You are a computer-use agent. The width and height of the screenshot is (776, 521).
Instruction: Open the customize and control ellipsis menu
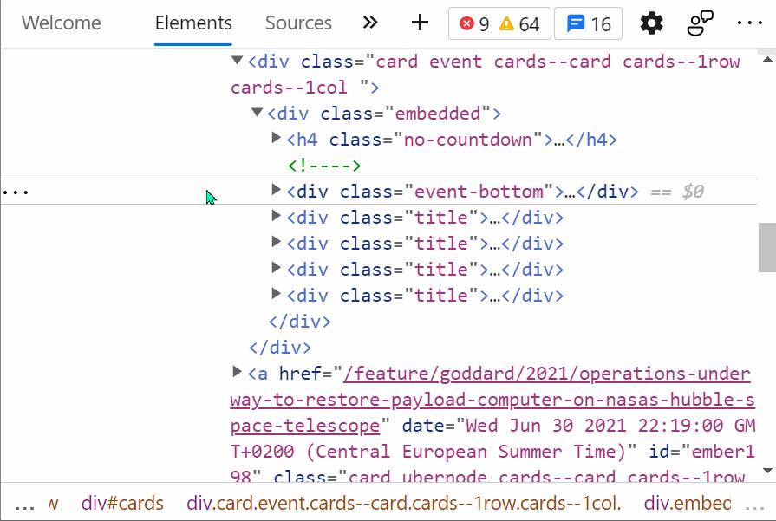pos(749,23)
